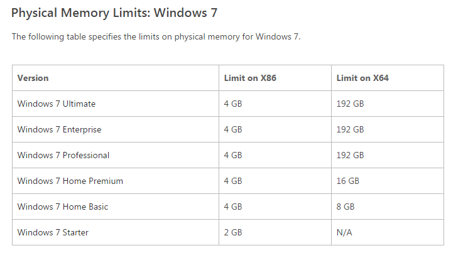Click the "16 GB" cell for Home Premium
This screenshot has width=468, height=258.
[x=348, y=181]
